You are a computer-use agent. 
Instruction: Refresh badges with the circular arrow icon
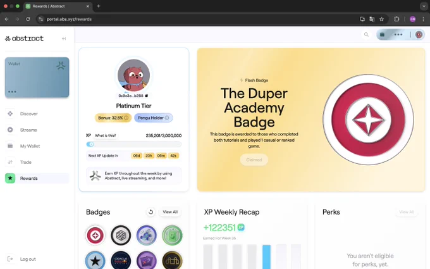[x=150, y=212]
